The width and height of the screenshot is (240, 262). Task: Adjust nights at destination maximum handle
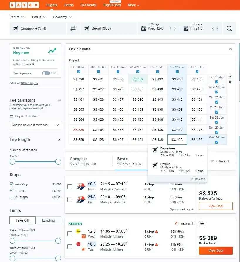click(x=58, y=162)
